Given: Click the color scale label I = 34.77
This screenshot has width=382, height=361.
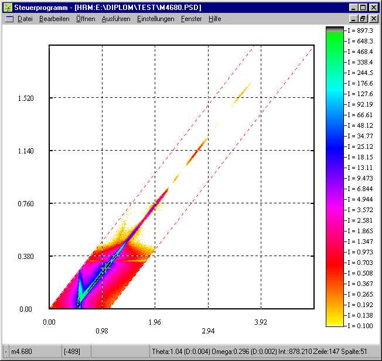Looking at the screenshot, I should pyautogui.click(x=360, y=136).
